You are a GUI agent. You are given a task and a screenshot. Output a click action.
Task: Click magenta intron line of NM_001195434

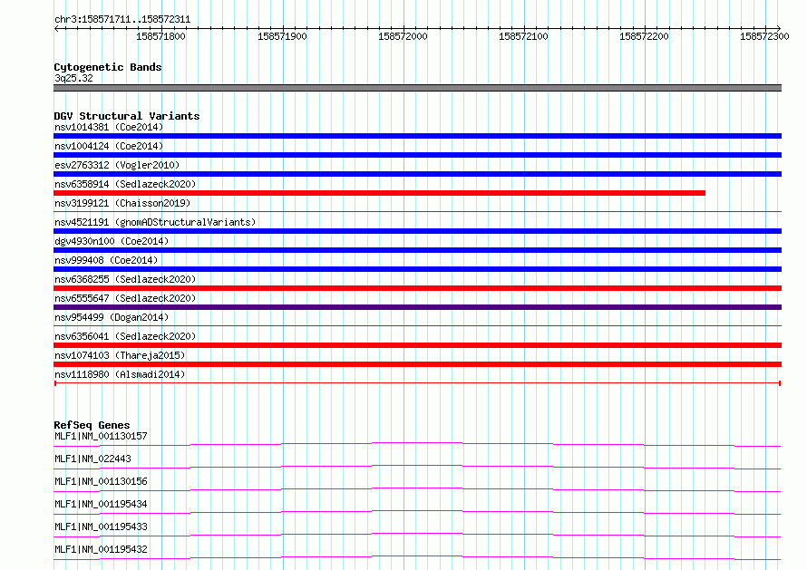417,511
